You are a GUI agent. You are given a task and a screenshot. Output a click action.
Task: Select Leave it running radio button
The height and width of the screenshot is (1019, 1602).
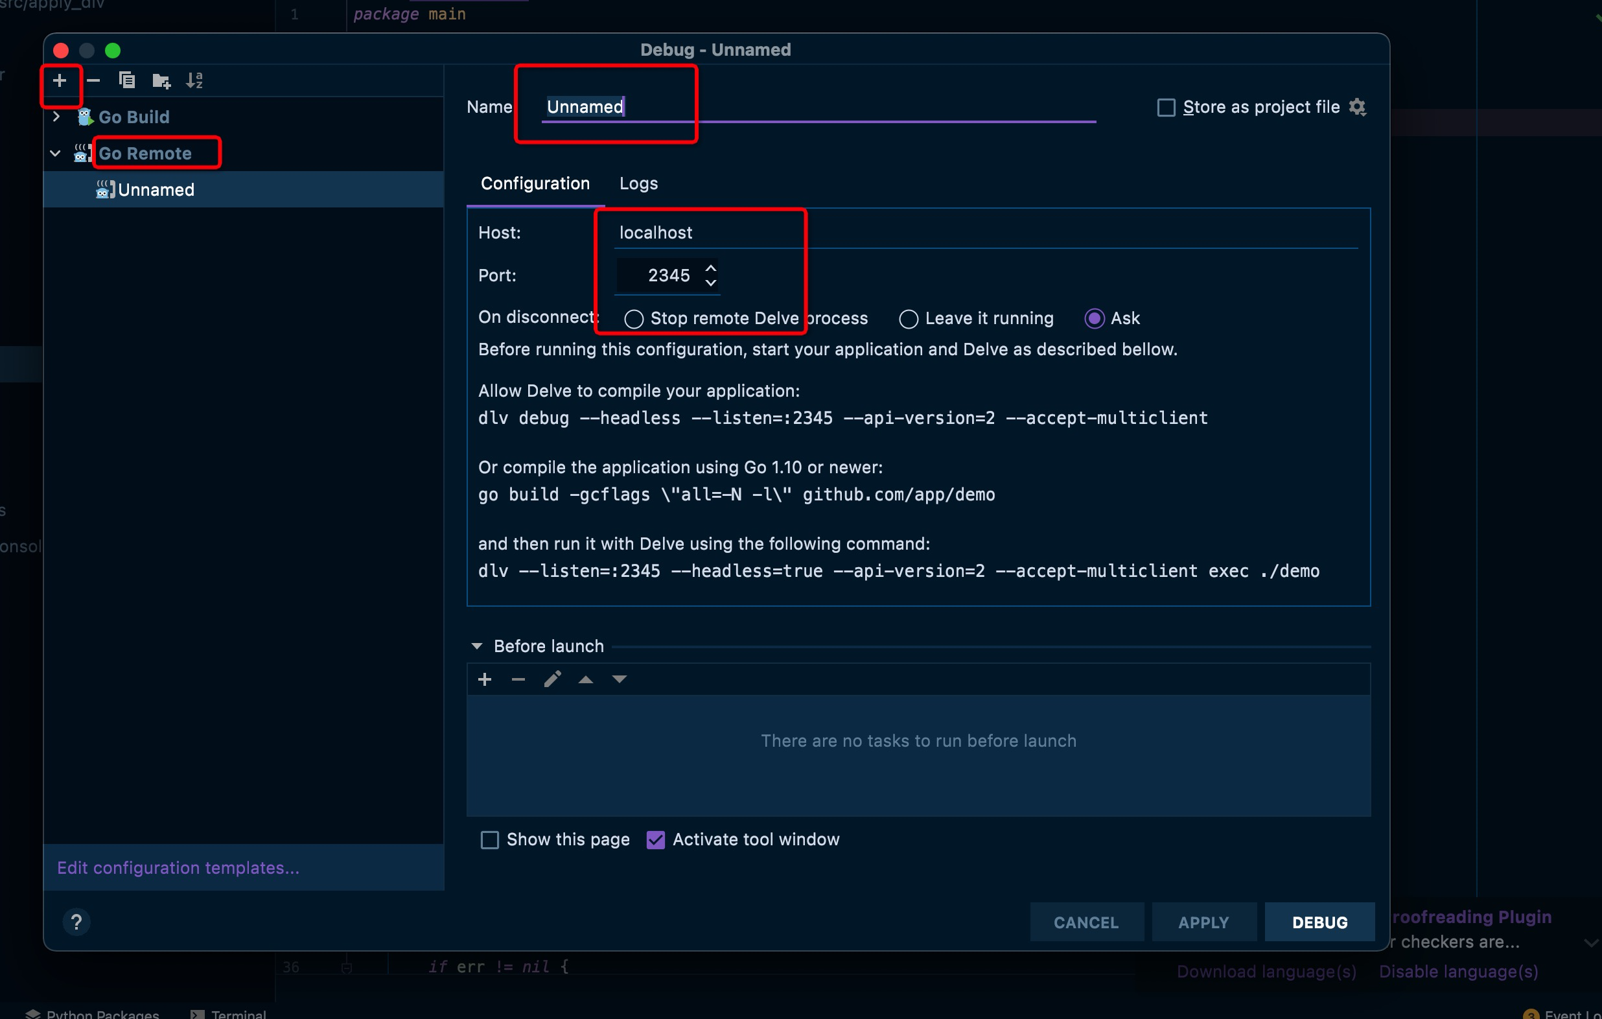[908, 319]
